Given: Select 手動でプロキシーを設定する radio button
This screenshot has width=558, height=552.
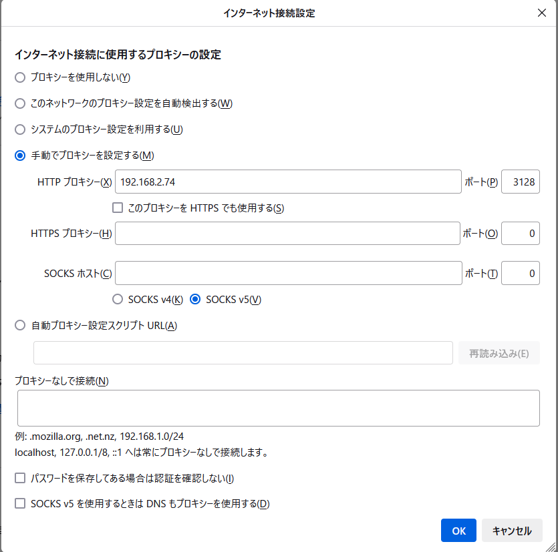Looking at the screenshot, I should coord(20,156).
